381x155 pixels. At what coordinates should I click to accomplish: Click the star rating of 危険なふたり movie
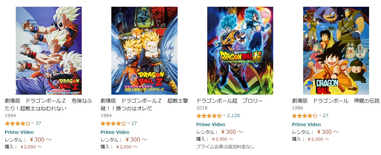click(x=17, y=124)
